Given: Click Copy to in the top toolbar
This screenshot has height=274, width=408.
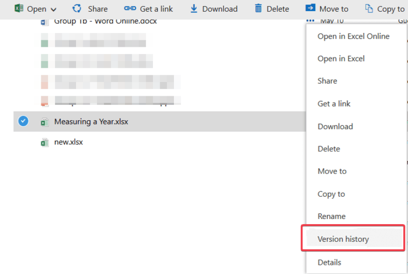Looking at the screenshot, I should (x=391, y=9).
